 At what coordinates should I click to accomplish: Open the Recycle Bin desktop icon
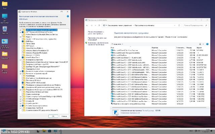click(x=5, y=29)
